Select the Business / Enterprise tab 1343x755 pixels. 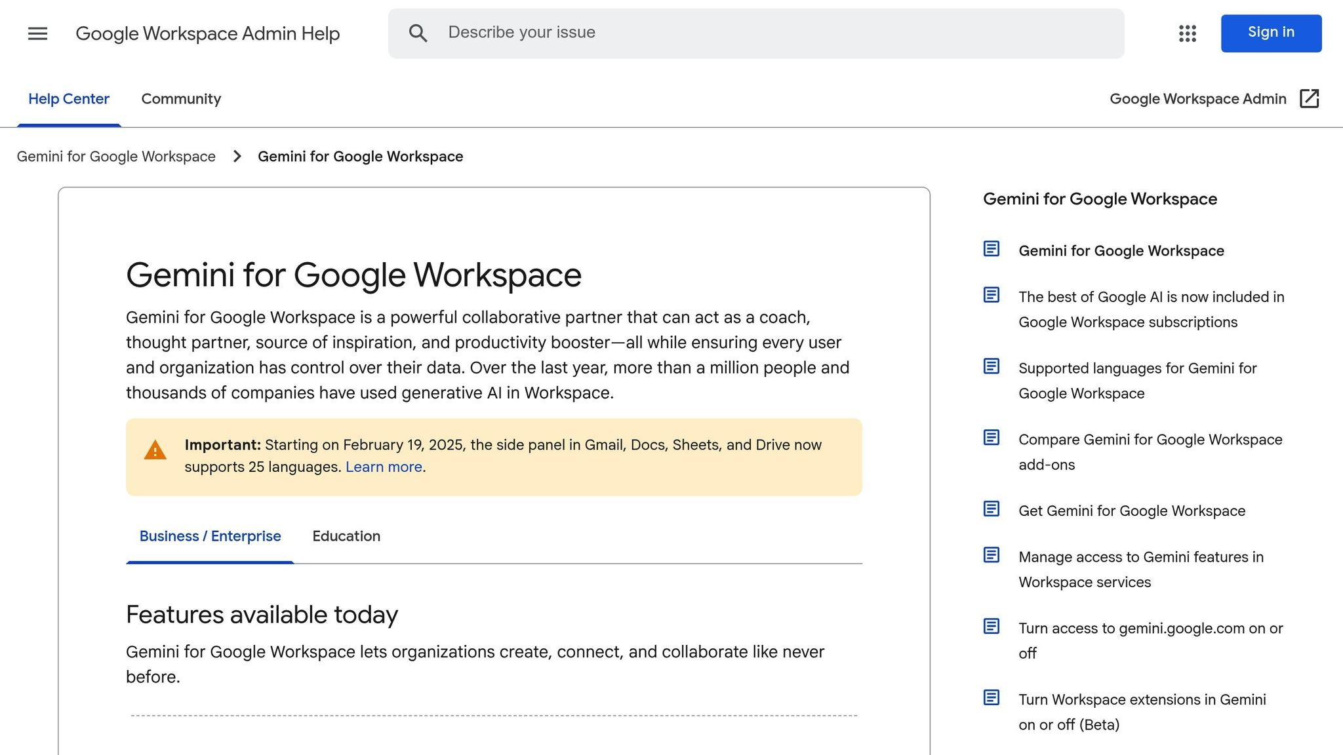pyautogui.click(x=209, y=536)
